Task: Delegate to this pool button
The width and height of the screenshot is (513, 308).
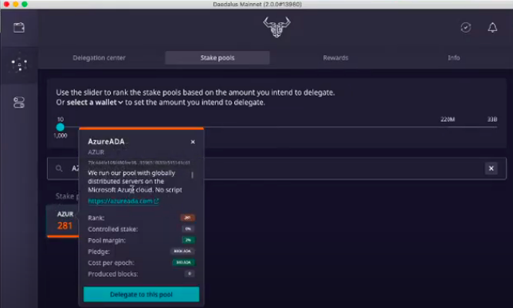Action: [x=141, y=294]
